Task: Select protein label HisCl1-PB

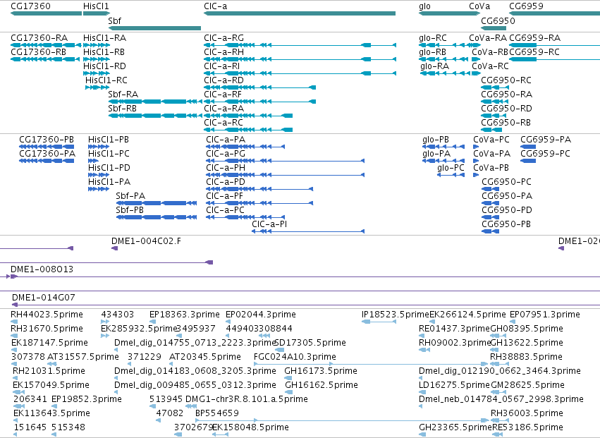Action: (x=109, y=140)
